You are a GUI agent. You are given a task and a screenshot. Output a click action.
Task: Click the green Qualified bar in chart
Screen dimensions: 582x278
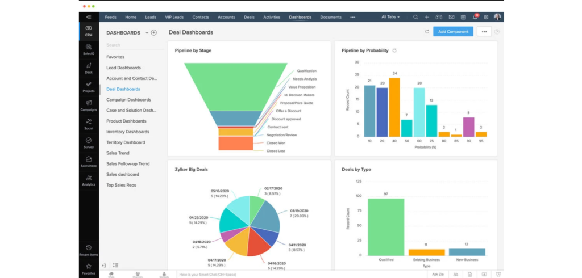(x=386, y=227)
